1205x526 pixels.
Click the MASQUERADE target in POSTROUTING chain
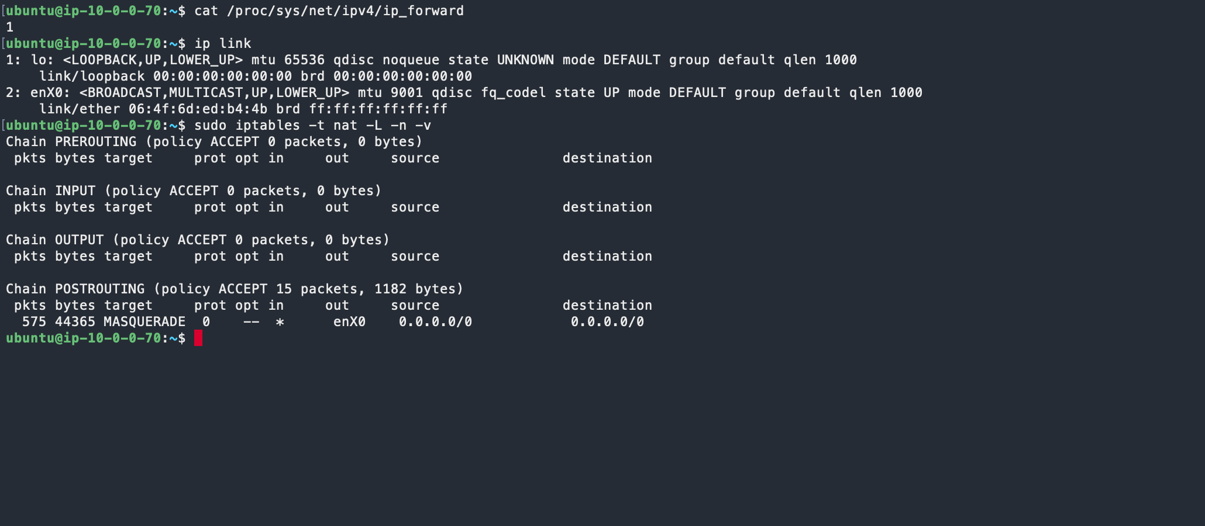click(144, 321)
